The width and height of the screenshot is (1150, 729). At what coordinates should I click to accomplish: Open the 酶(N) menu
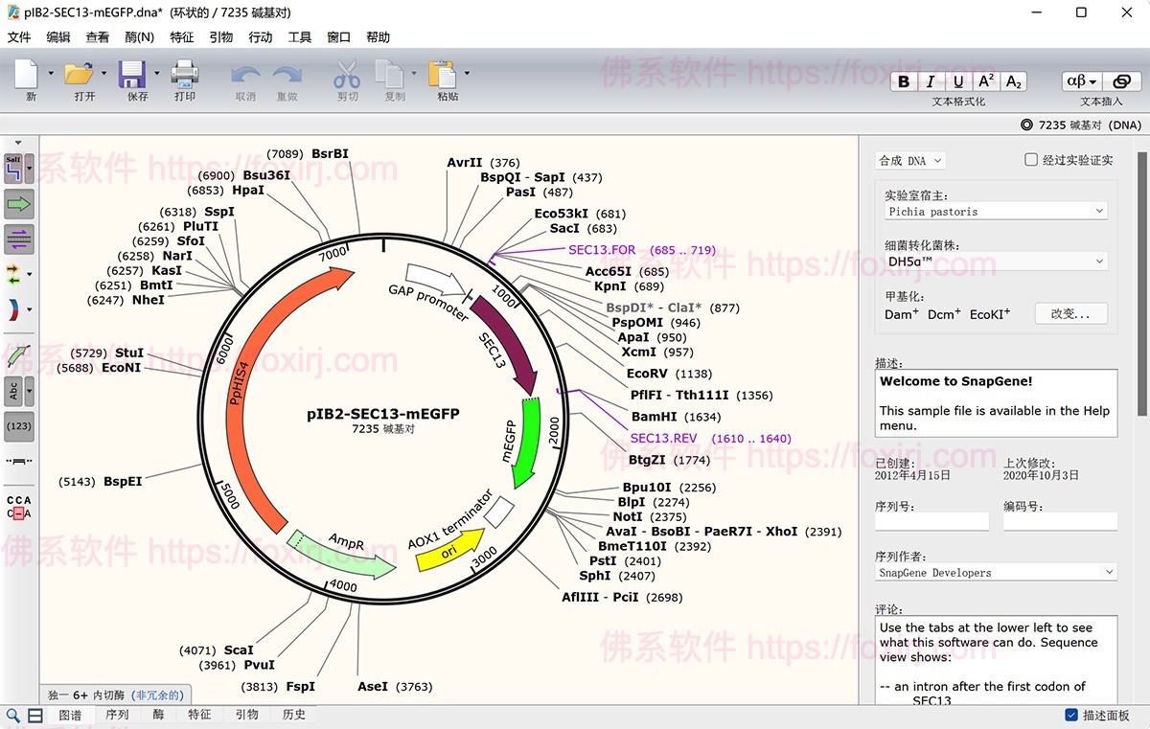139,36
